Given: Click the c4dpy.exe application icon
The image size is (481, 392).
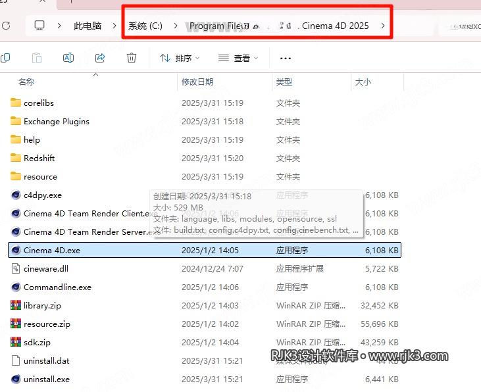Looking at the screenshot, I should tap(16, 195).
